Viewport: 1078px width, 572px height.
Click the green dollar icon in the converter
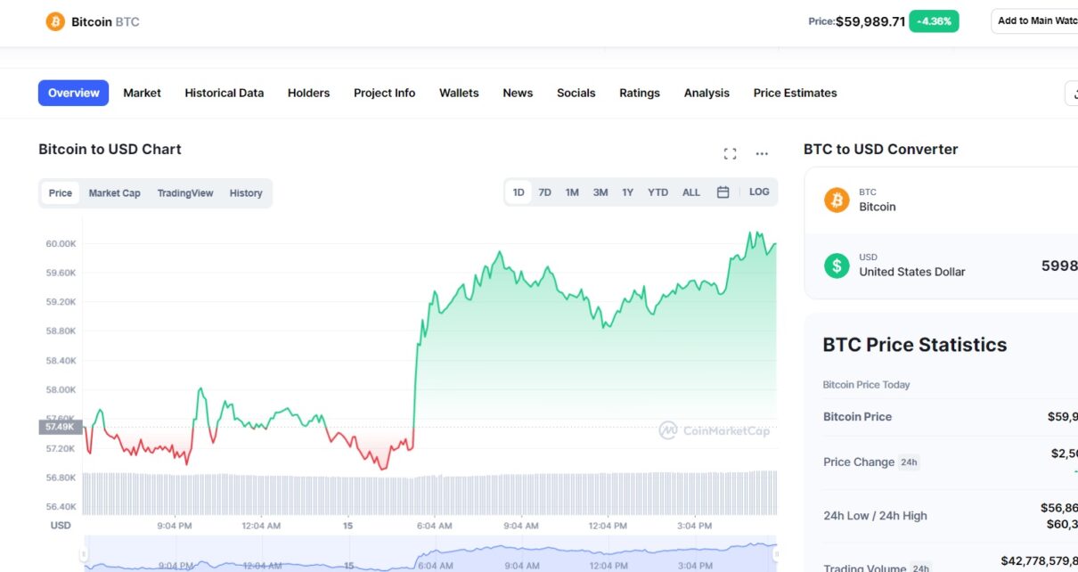[837, 265]
